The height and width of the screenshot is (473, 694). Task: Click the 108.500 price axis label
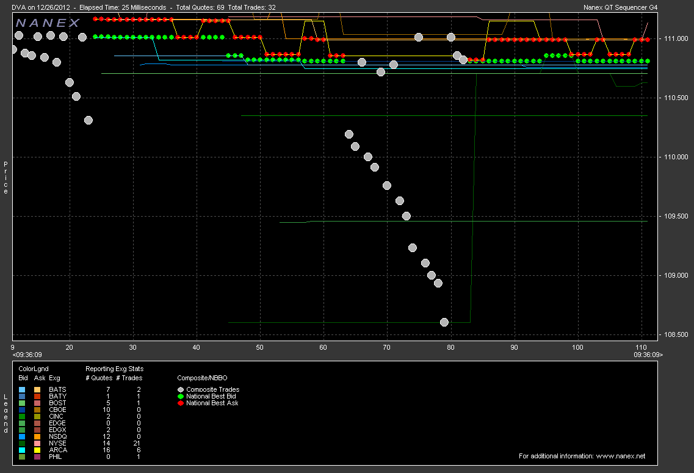click(x=676, y=335)
